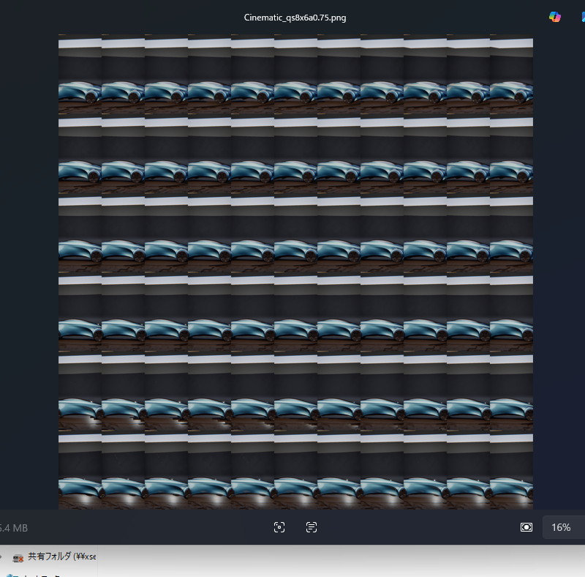Start visual search with the focus-frame icon
The width and height of the screenshot is (585, 577).
click(279, 527)
